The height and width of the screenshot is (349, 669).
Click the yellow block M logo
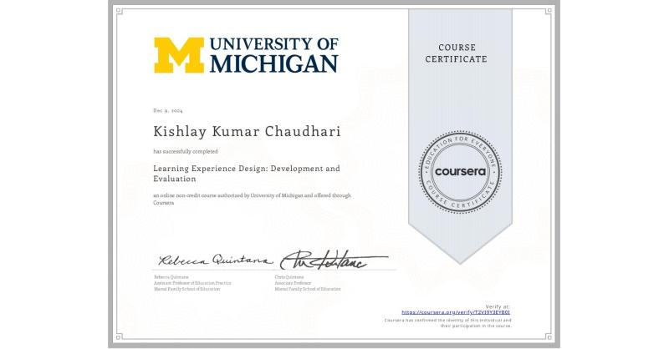(x=179, y=55)
